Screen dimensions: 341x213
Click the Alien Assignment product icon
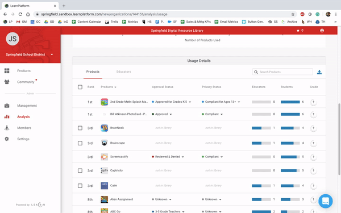click(105, 199)
